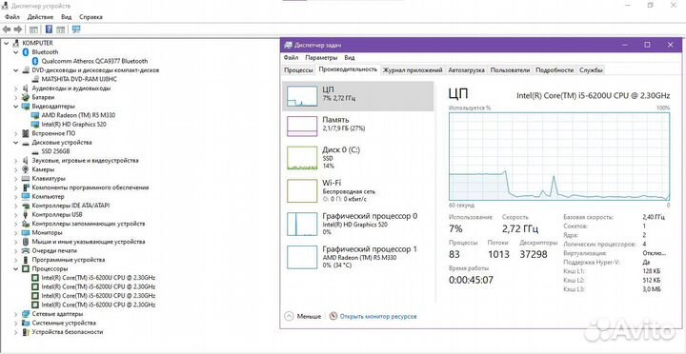The height and width of the screenshot is (354, 686).
Task: Select the Диск 0 (C:) performance entry
Action: point(358,157)
